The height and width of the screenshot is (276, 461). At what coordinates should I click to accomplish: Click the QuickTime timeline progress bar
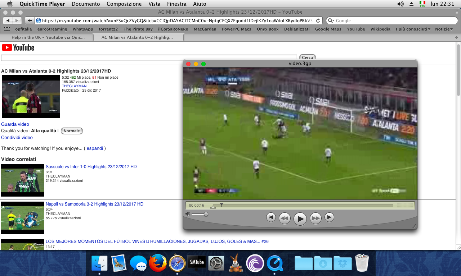pyautogui.click(x=303, y=206)
